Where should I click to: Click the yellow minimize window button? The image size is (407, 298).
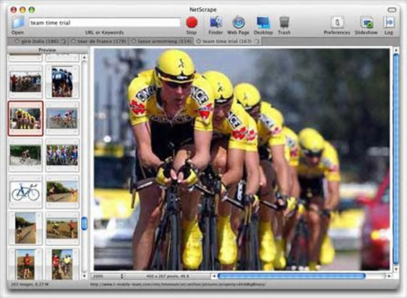[23, 10]
